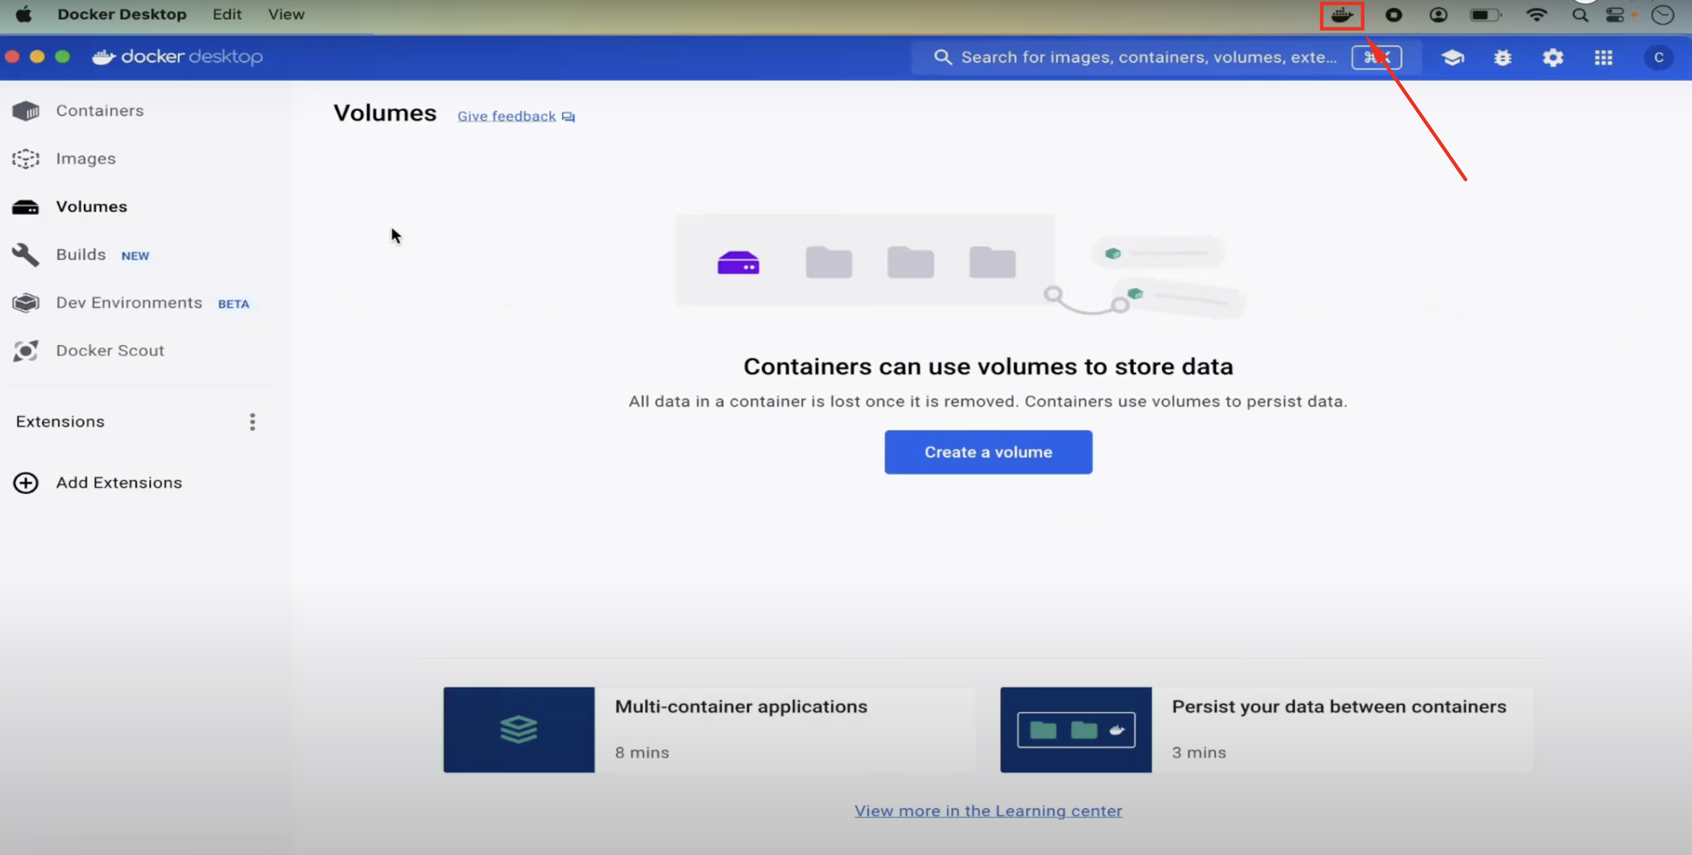Open the user account avatar C

1658,58
